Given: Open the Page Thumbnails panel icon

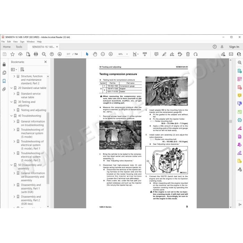Looking at the screenshot, I should tap(4, 73).
